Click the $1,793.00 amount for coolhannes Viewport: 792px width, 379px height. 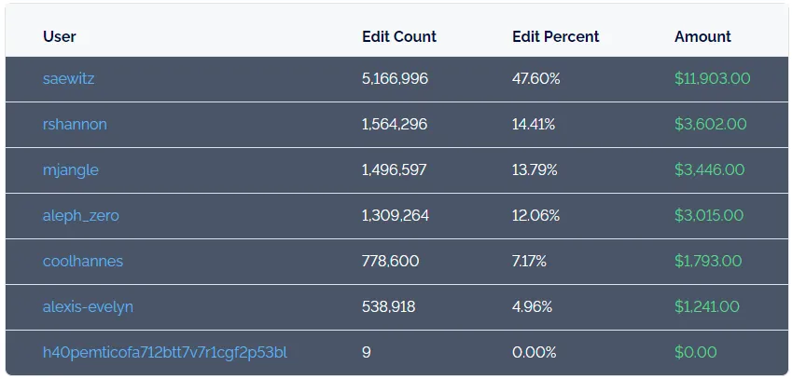[708, 262]
